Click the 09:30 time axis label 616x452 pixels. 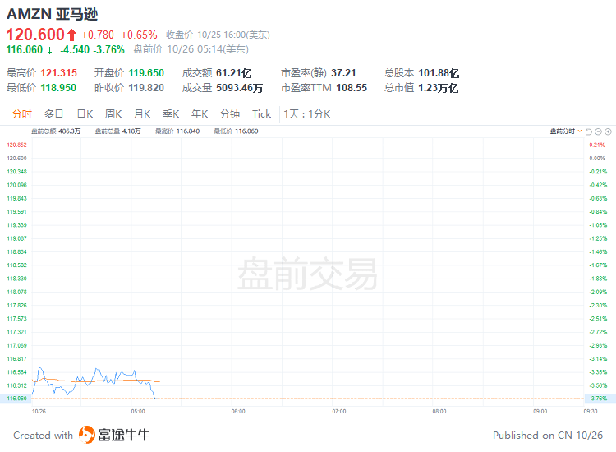tap(591, 412)
